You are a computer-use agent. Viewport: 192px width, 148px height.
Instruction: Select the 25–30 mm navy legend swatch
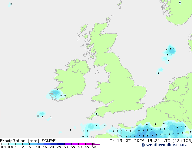[61, 144]
